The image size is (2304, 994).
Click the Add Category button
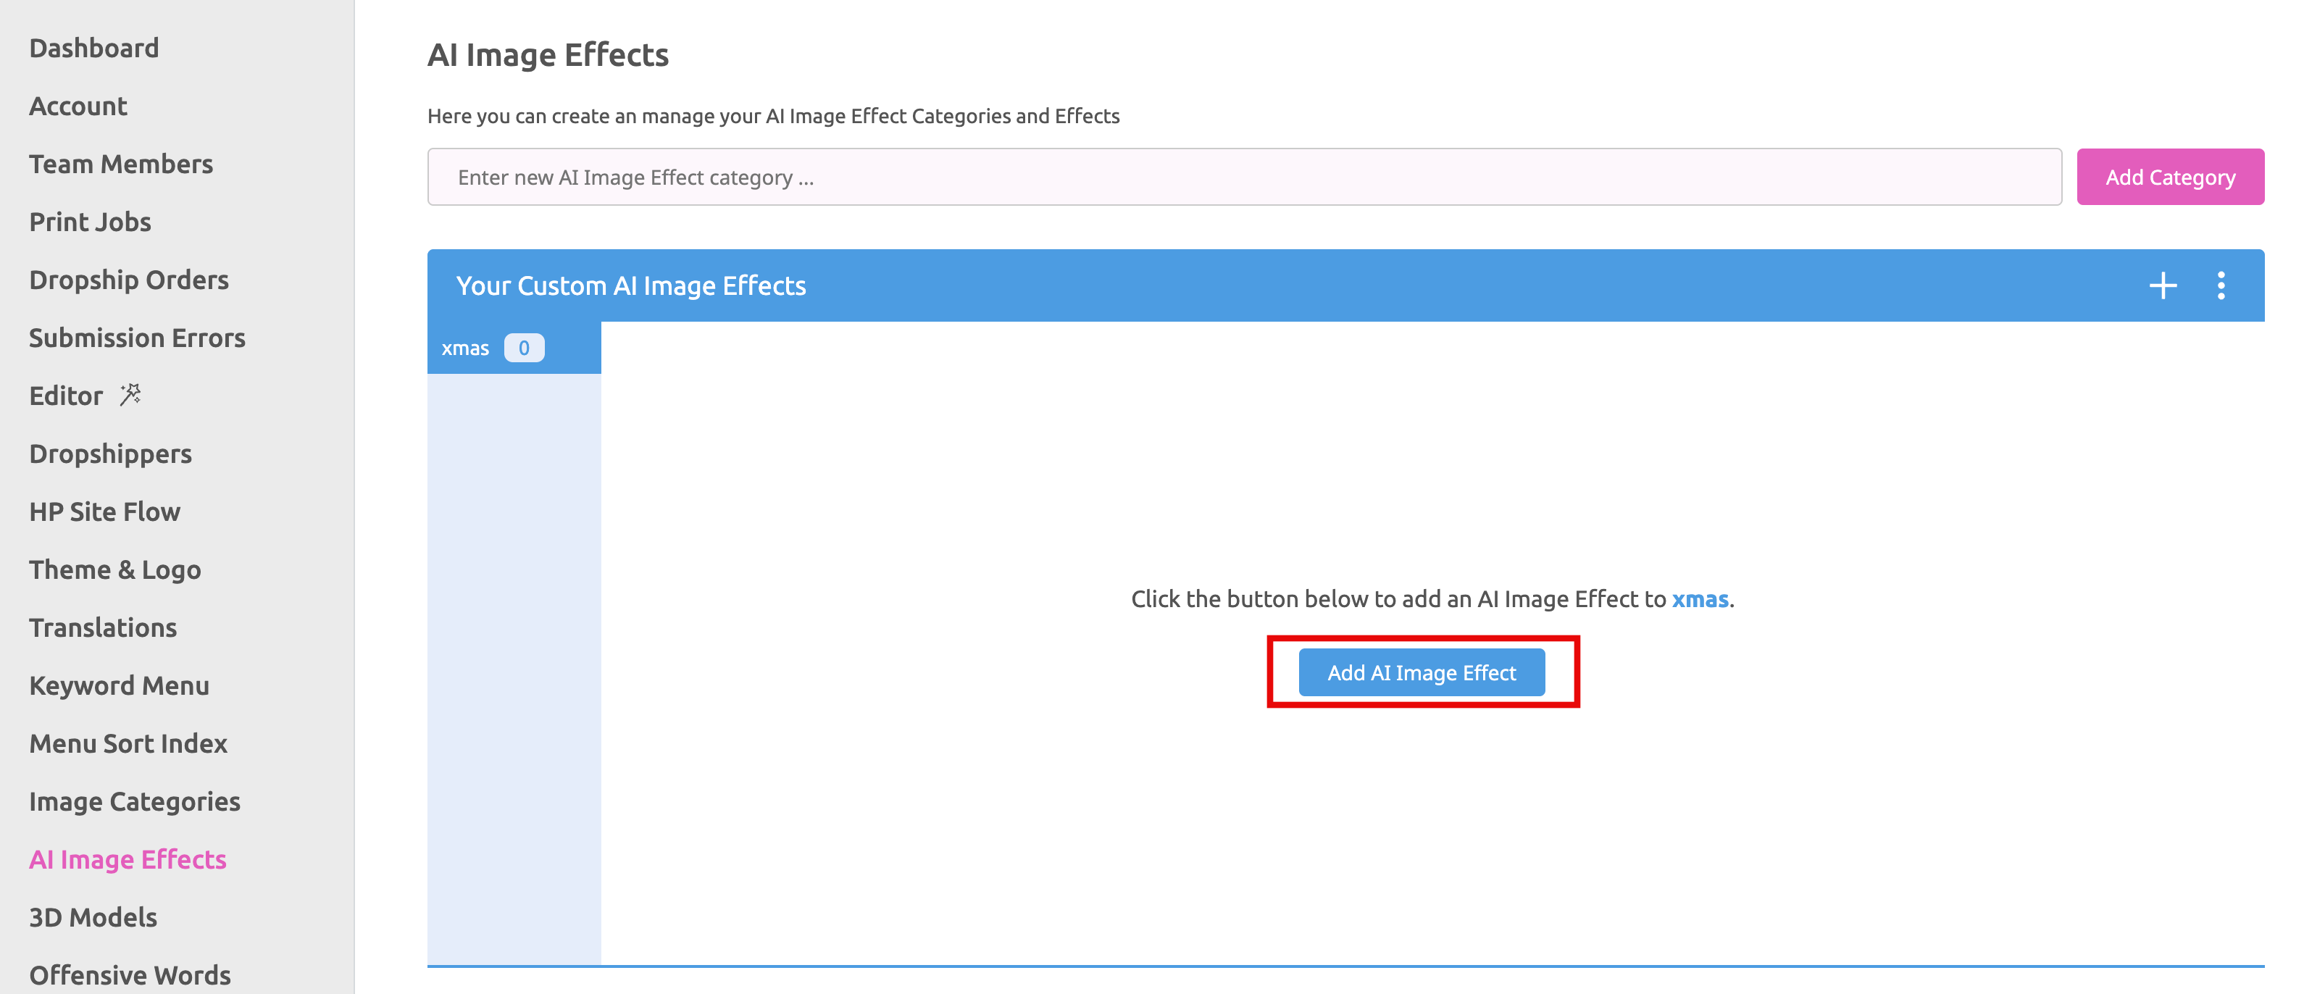click(x=2171, y=176)
